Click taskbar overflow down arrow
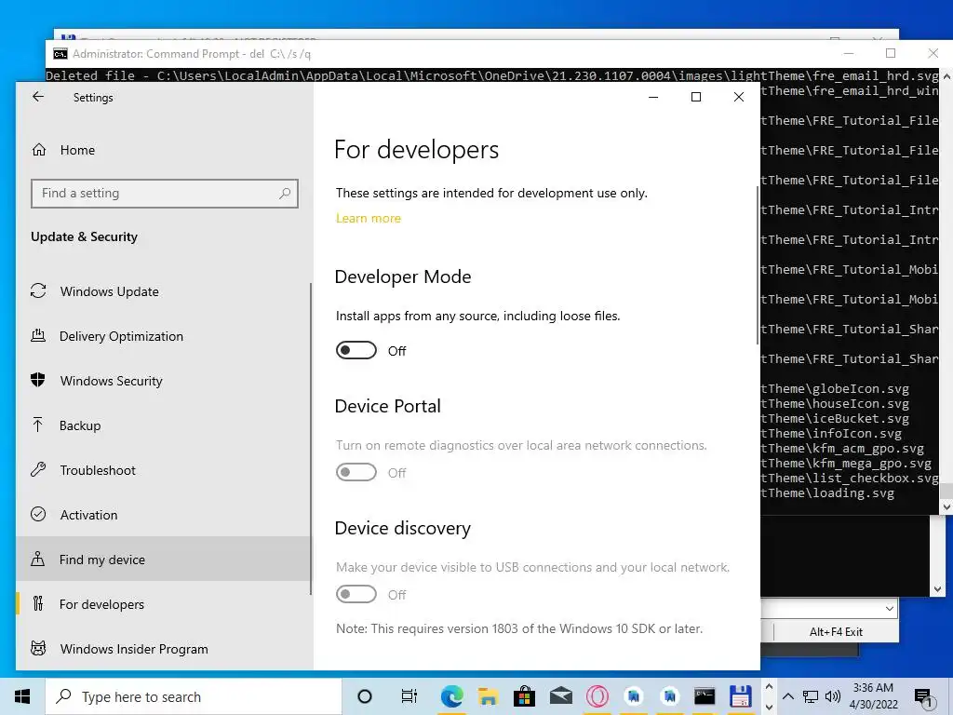Screen dimensions: 953x715 pyautogui.click(x=769, y=707)
